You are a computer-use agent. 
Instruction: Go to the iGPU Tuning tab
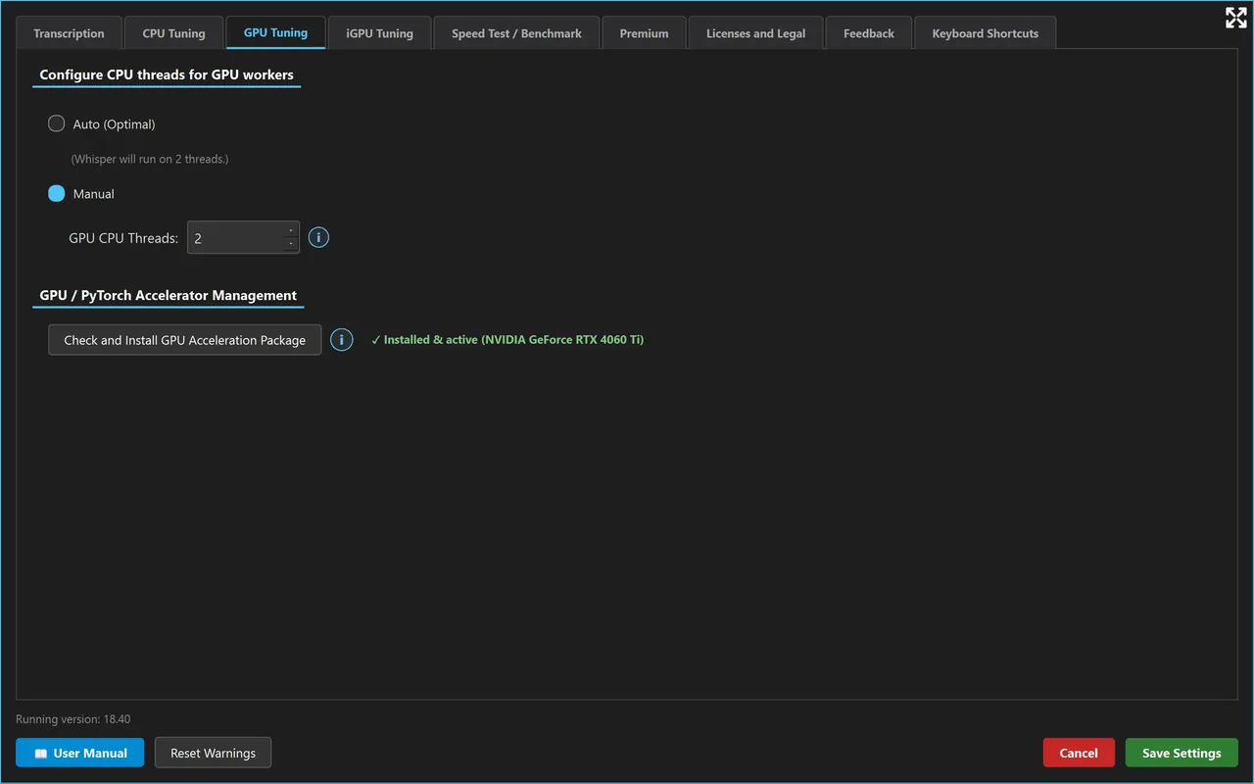pyautogui.click(x=379, y=33)
